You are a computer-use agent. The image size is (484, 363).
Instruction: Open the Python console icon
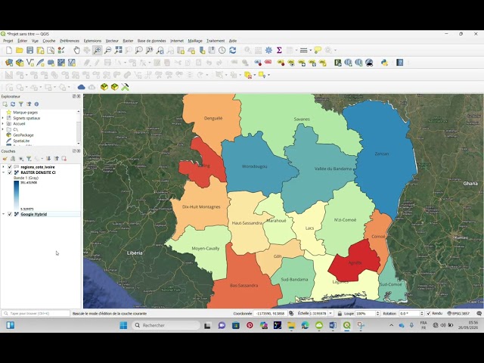tap(384, 63)
